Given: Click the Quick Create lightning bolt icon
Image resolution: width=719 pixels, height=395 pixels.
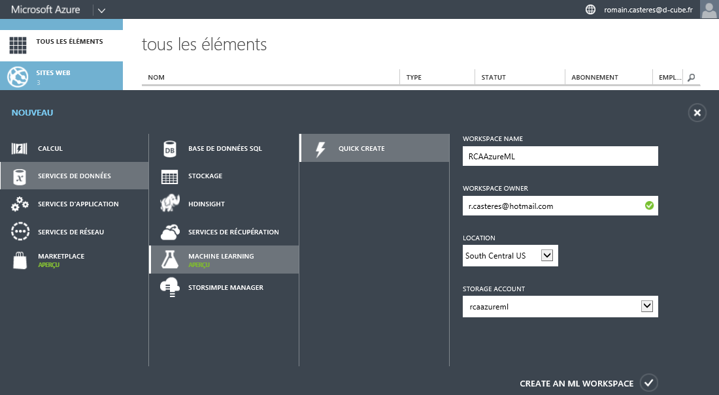Looking at the screenshot, I should 320,149.
